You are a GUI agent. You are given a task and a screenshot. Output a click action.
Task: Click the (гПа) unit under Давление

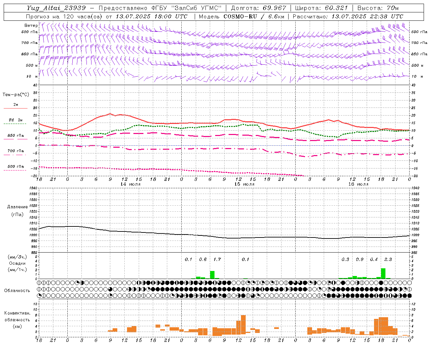[17, 214]
